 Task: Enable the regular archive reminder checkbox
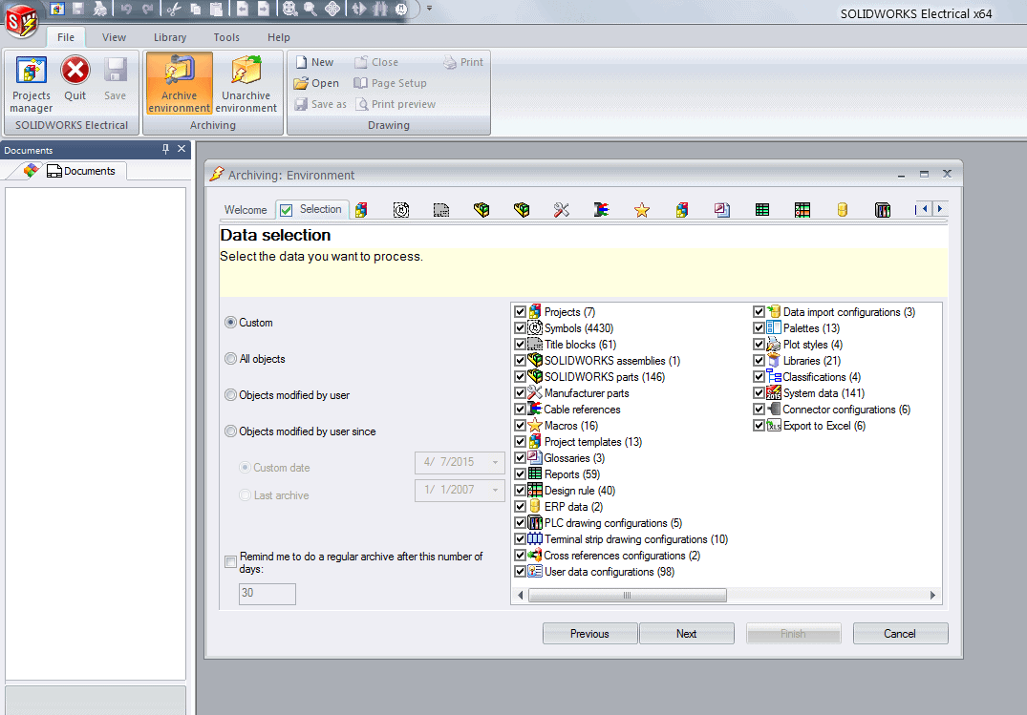click(230, 562)
